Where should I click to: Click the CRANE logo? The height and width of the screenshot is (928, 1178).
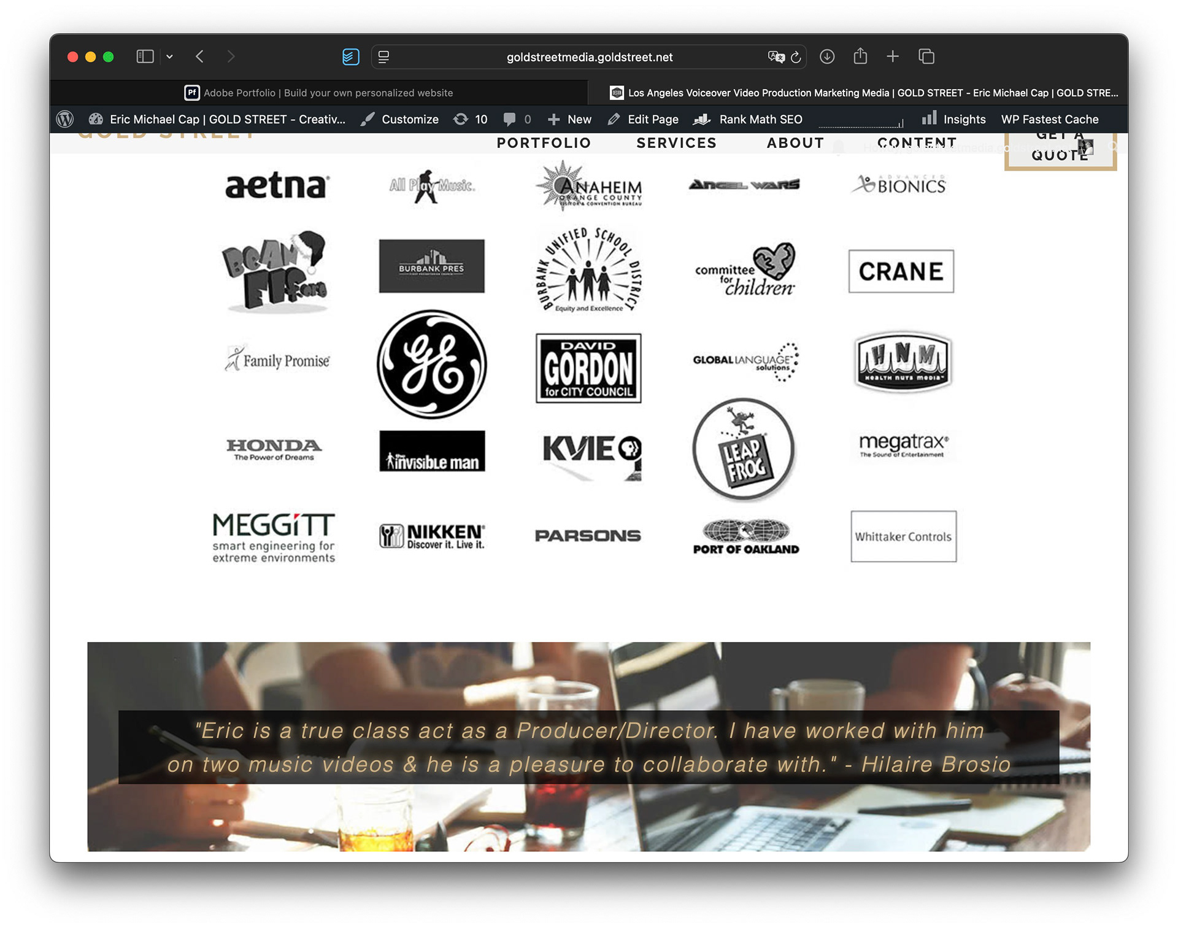click(901, 271)
